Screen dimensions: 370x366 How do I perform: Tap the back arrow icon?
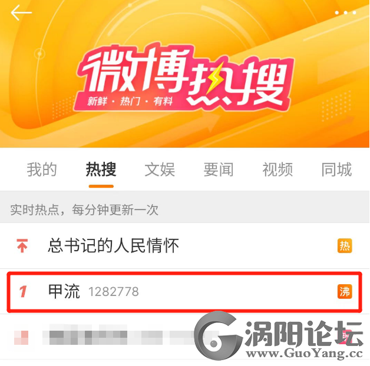(x=21, y=13)
